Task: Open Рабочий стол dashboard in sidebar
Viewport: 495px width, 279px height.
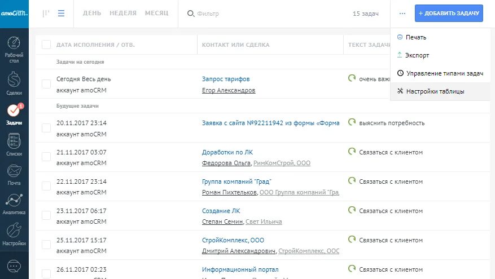Action: pyautogui.click(x=14, y=49)
